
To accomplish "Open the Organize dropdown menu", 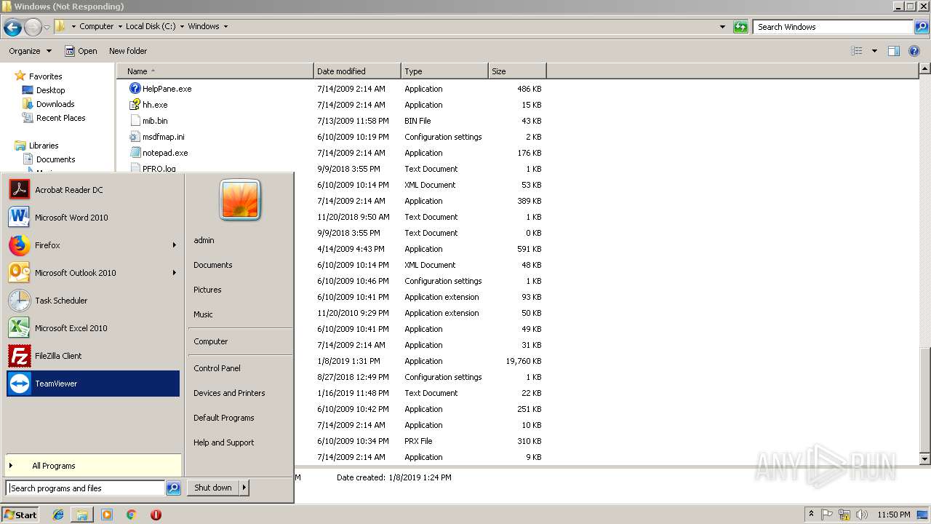I will pos(30,51).
